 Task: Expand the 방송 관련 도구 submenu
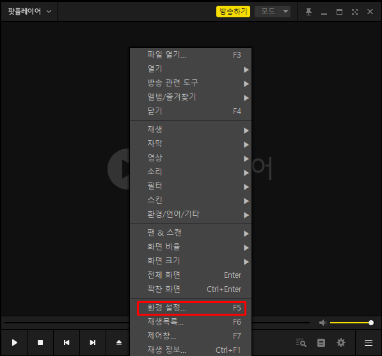191,83
